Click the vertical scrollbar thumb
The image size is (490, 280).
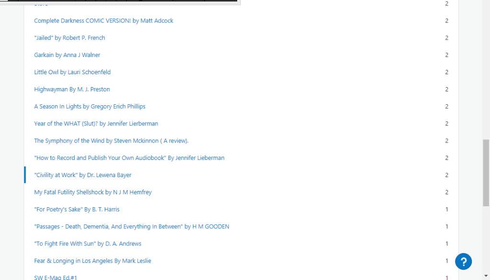486,172
